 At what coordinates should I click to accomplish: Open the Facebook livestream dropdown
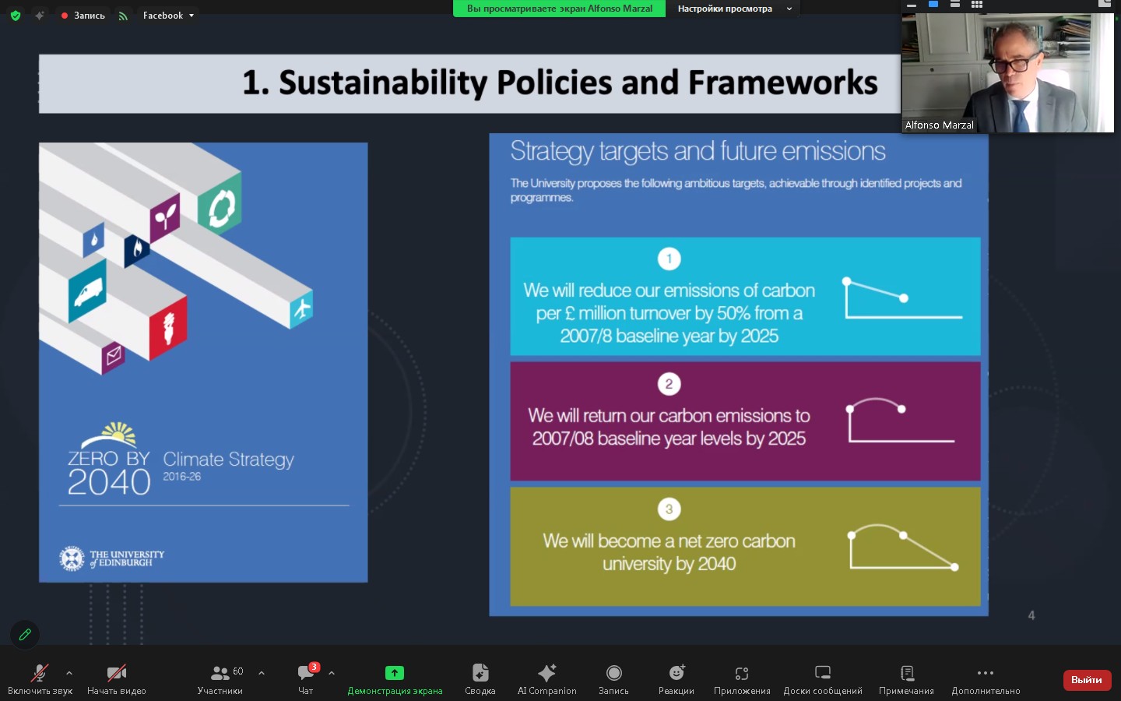click(168, 15)
